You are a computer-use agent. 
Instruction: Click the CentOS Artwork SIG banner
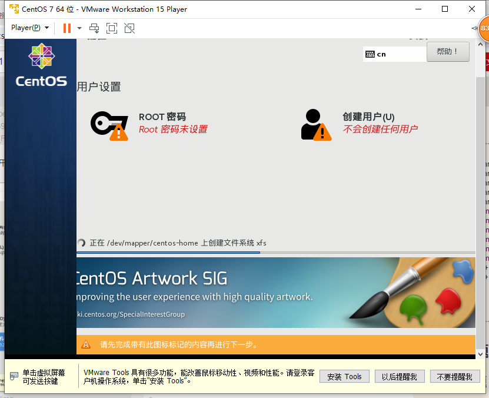(x=276, y=293)
